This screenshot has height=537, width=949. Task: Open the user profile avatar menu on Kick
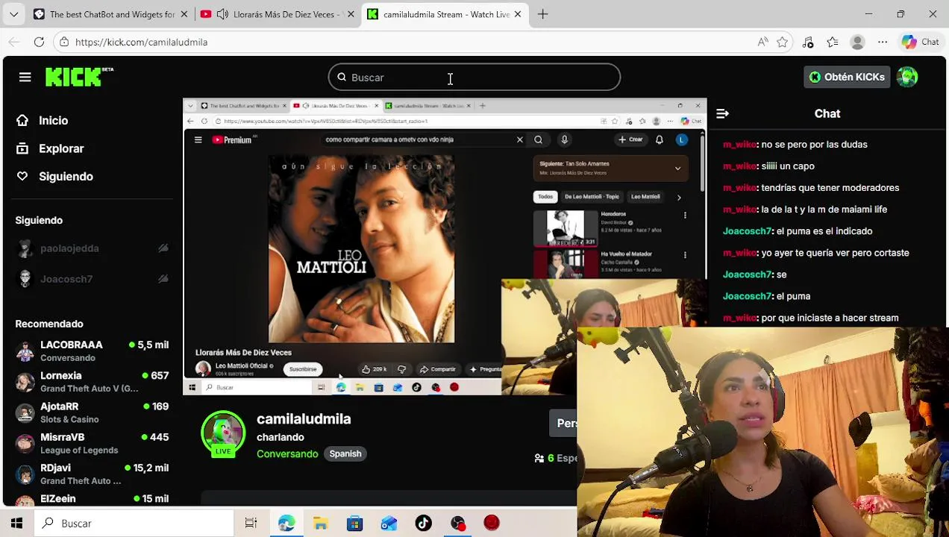[x=907, y=77]
